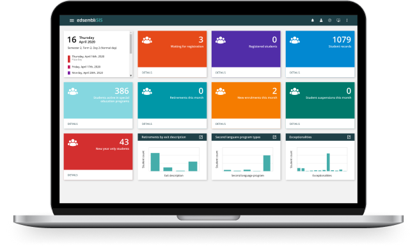The width and height of the screenshot is (417, 246).
Task: Click the help circle icon in header
Action: (329, 20)
